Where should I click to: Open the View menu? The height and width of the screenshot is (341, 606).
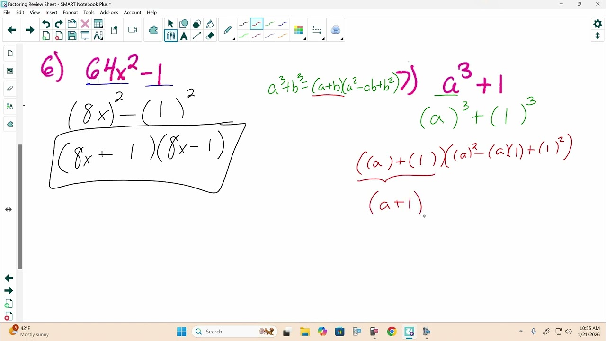(35, 12)
